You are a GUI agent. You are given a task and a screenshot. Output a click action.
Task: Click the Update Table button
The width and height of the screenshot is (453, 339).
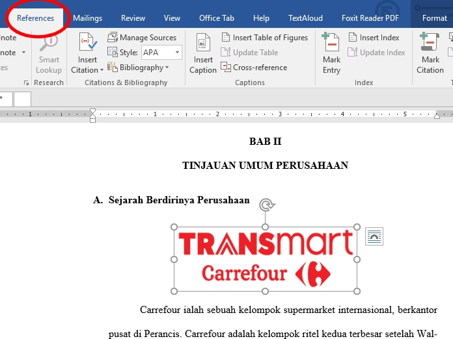pos(249,53)
